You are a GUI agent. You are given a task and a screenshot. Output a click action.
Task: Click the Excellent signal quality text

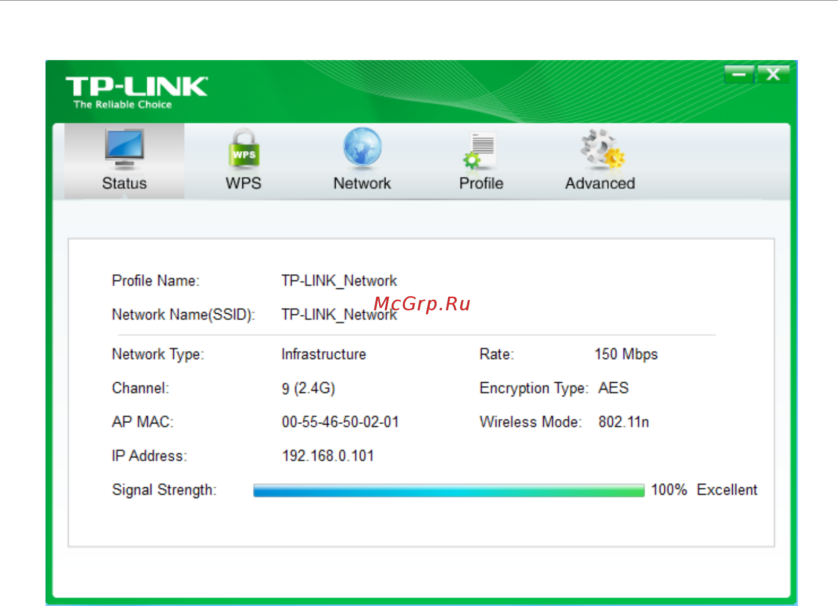point(727,490)
